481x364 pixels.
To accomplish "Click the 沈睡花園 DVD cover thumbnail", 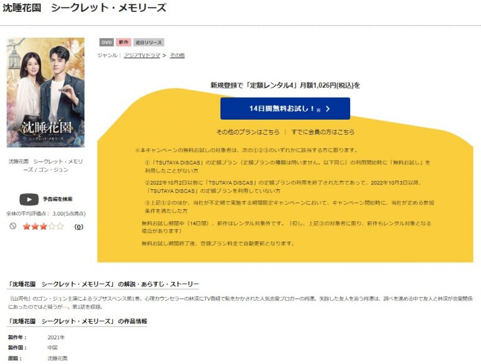I will (x=46, y=92).
